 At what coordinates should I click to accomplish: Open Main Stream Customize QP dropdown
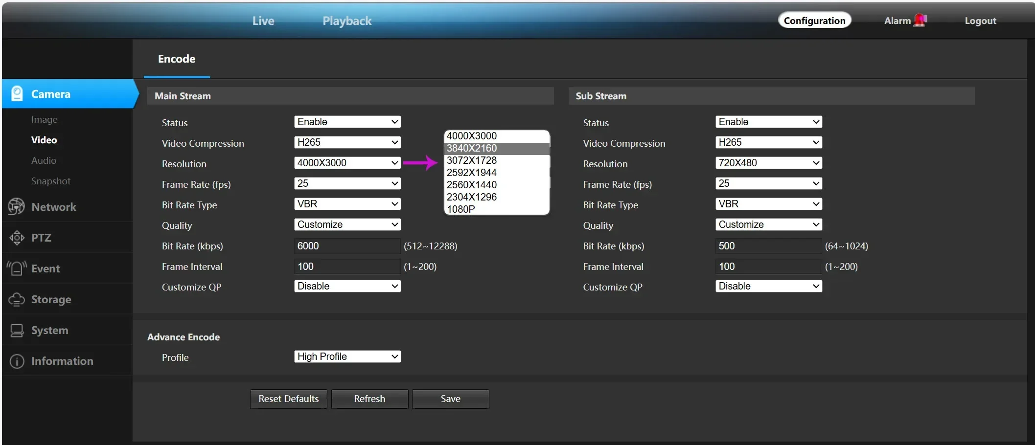(347, 286)
